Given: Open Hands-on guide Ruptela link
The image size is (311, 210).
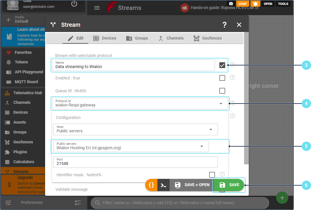Looking at the screenshot, I should coord(225,8).
